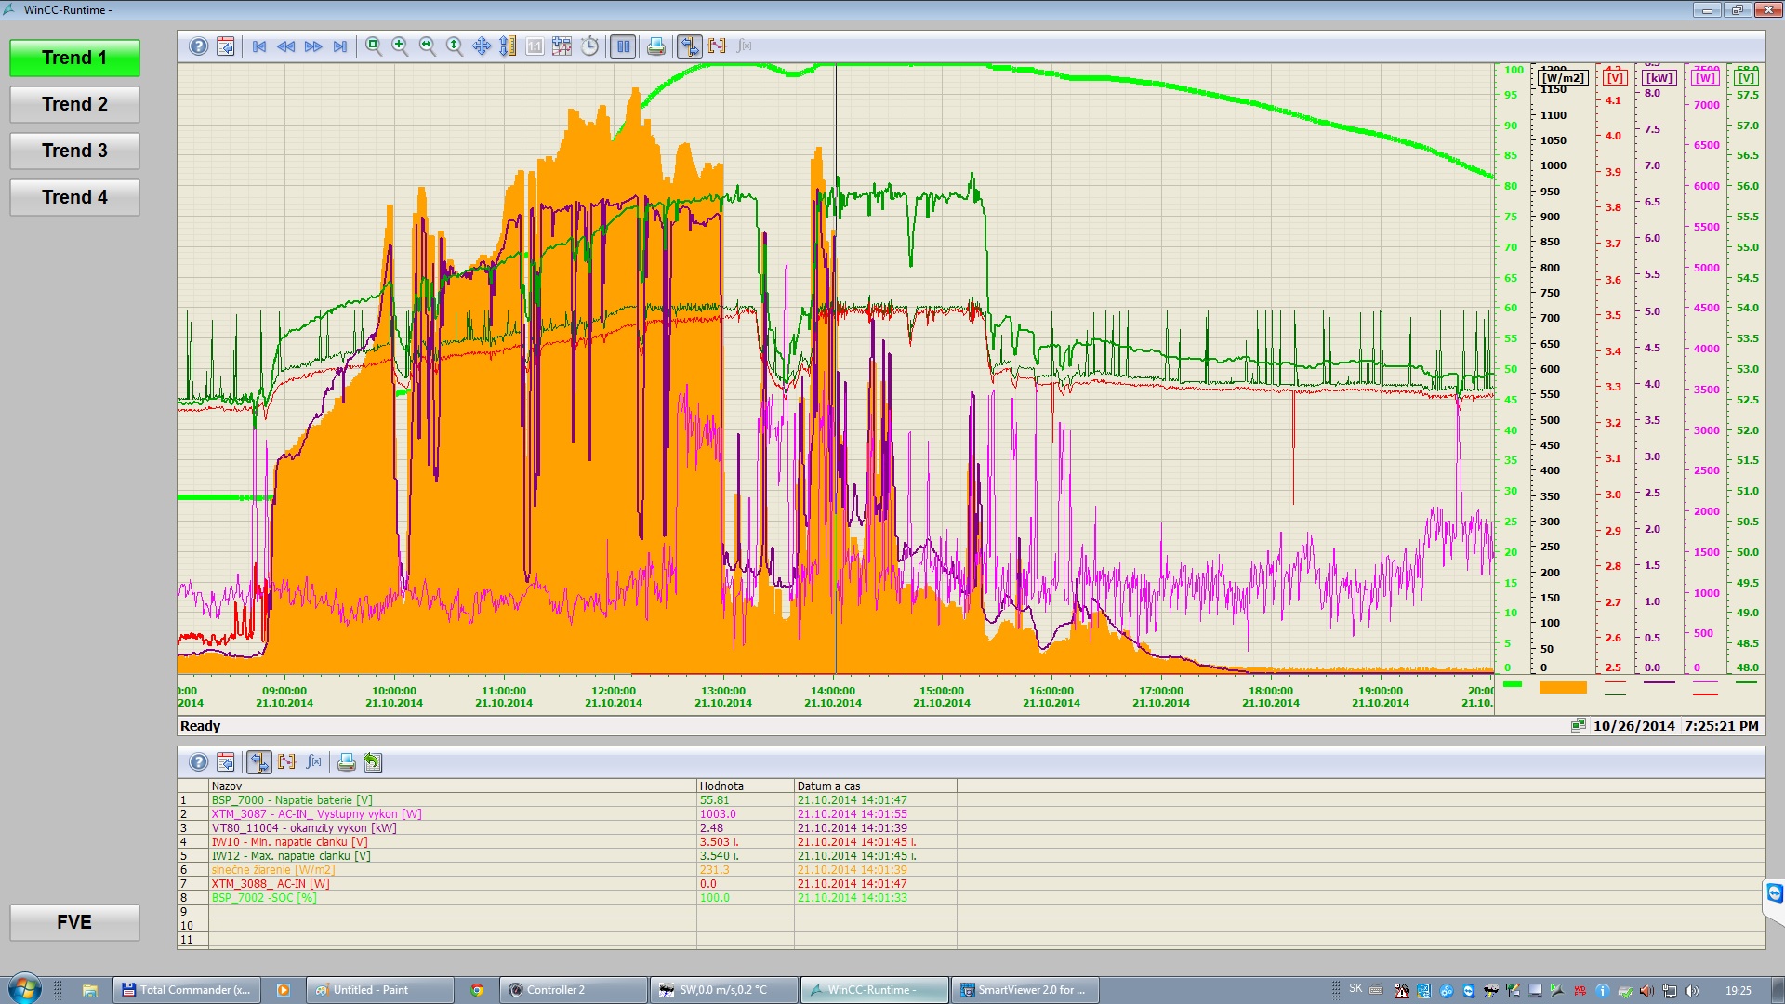Toggle the ruler tool in chart toolbar
Screen dimensions: 1785x1004
pyautogui.click(x=690, y=46)
